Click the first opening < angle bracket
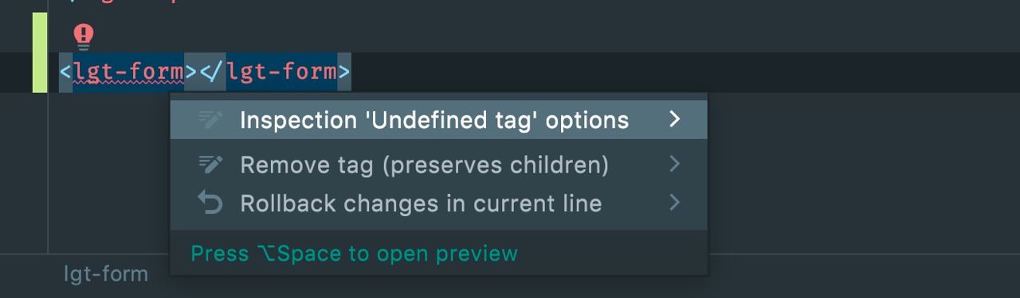1020x298 pixels. pyautogui.click(x=66, y=72)
